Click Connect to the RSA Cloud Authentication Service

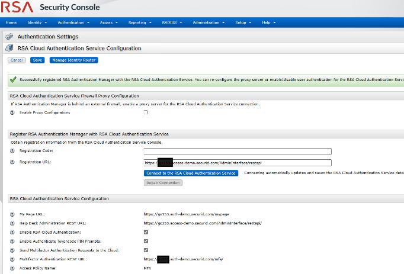[191, 173]
